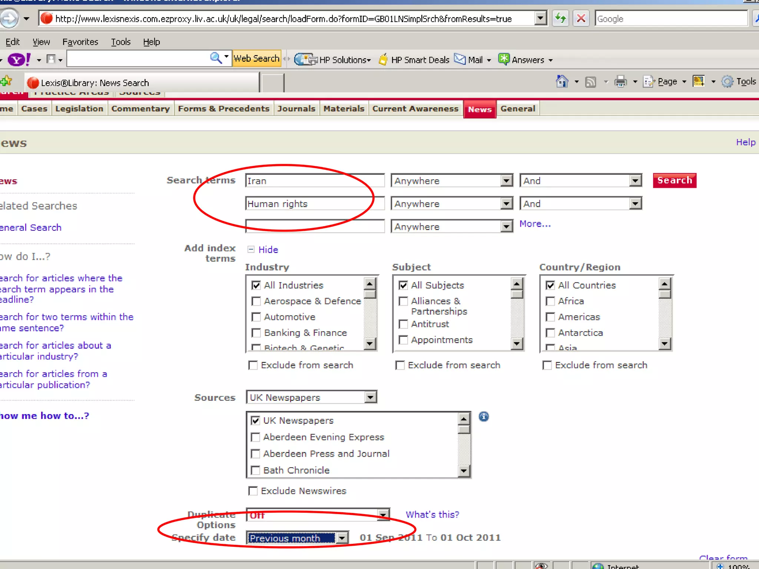Viewport: 759px width, 569px height.
Task: Click the red stop loading X icon
Action: coord(581,18)
